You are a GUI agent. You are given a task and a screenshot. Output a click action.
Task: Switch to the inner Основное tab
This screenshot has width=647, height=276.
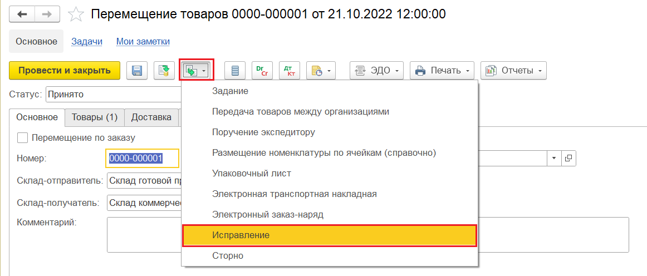[37, 117]
